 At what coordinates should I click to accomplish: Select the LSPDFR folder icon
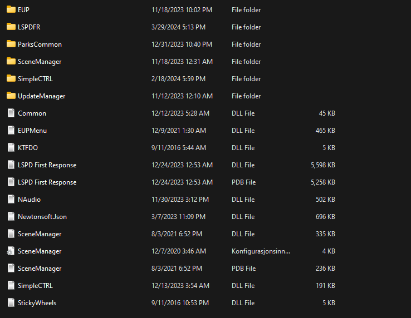[x=11, y=27]
